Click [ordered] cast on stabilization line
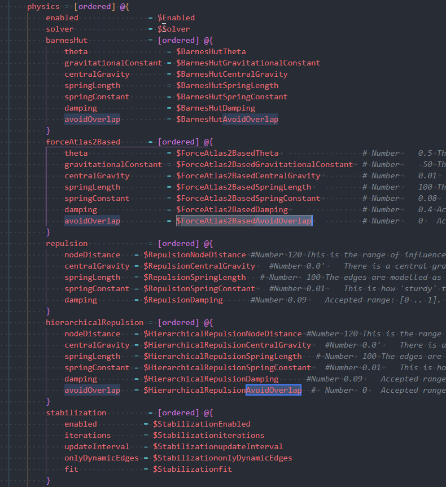Image resolution: width=446 pixels, height=487 pixels. [x=178, y=413]
